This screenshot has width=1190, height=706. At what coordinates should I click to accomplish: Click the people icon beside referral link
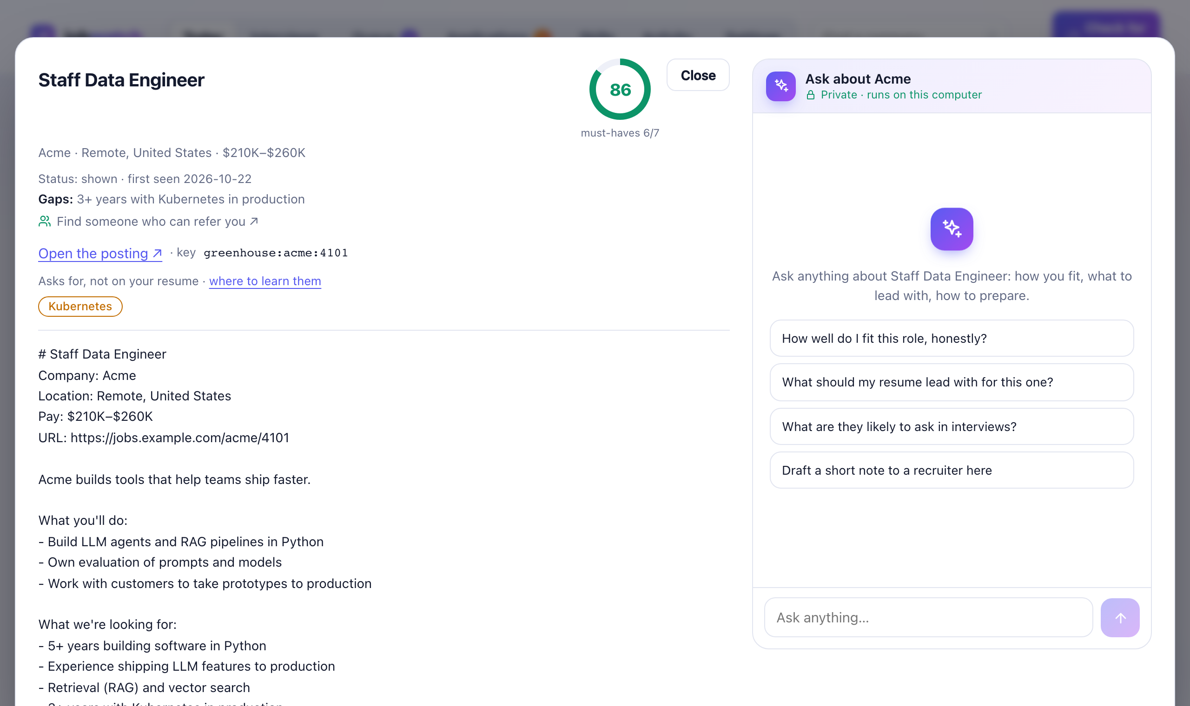tap(45, 221)
